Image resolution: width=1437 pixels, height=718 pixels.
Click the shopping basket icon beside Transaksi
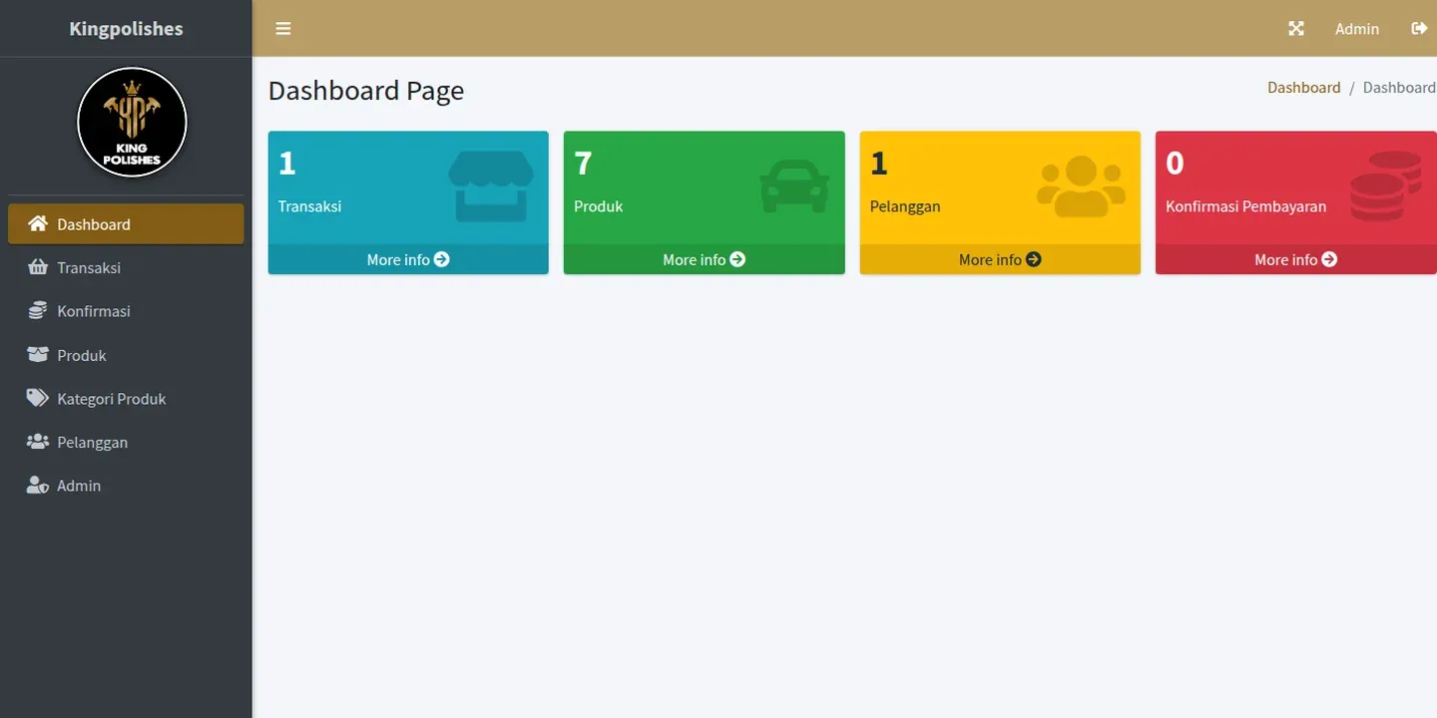[x=38, y=267]
